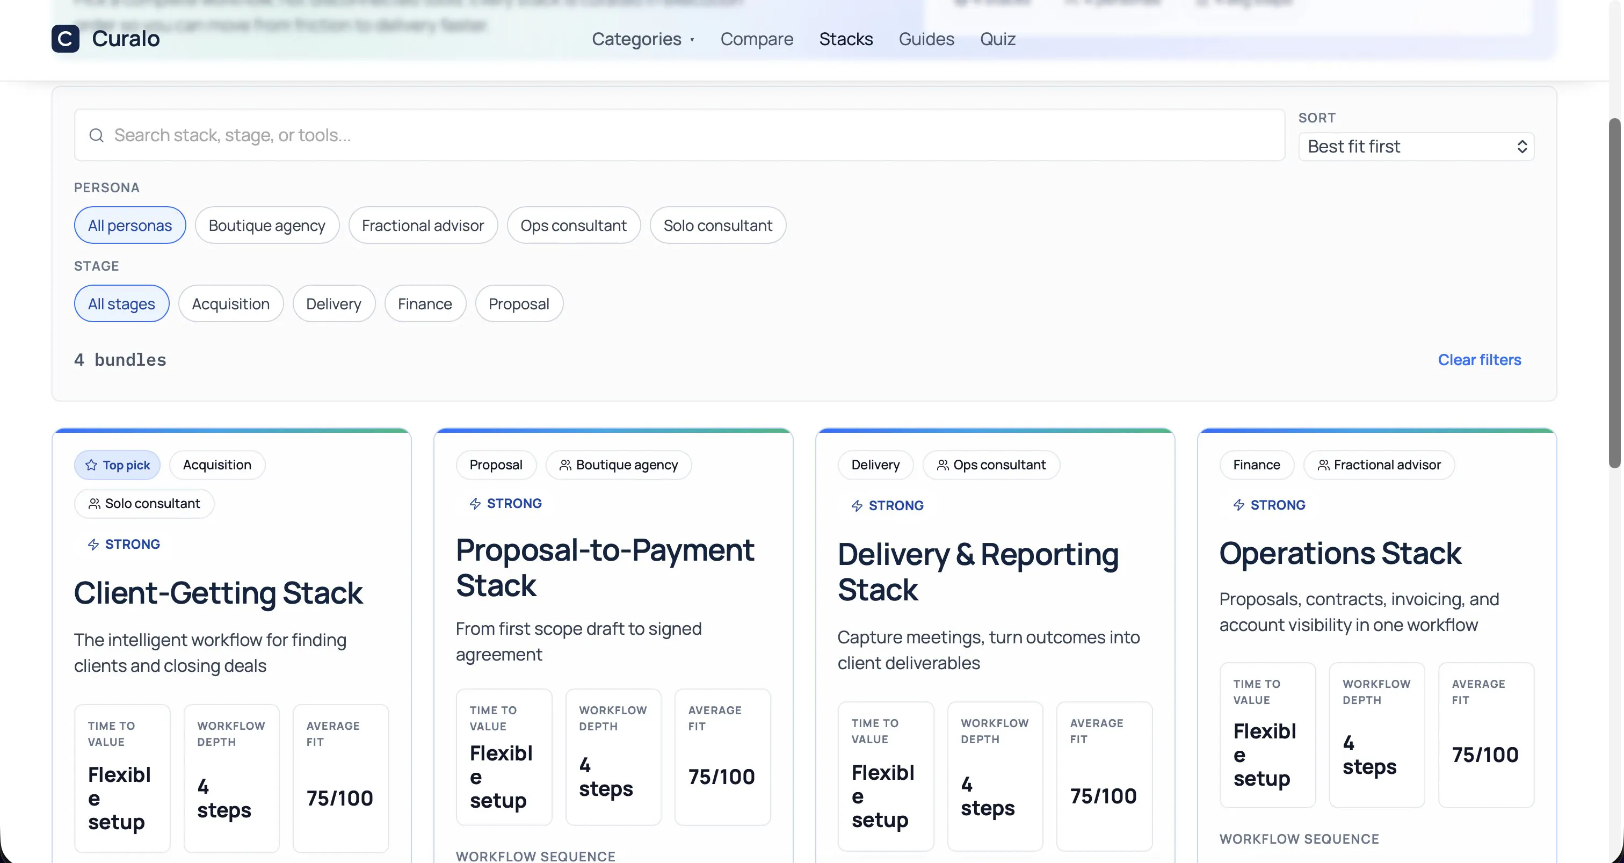Image resolution: width=1624 pixels, height=863 pixels.
Task: Click the "4 bundles" result count
Action: (120, 360)
